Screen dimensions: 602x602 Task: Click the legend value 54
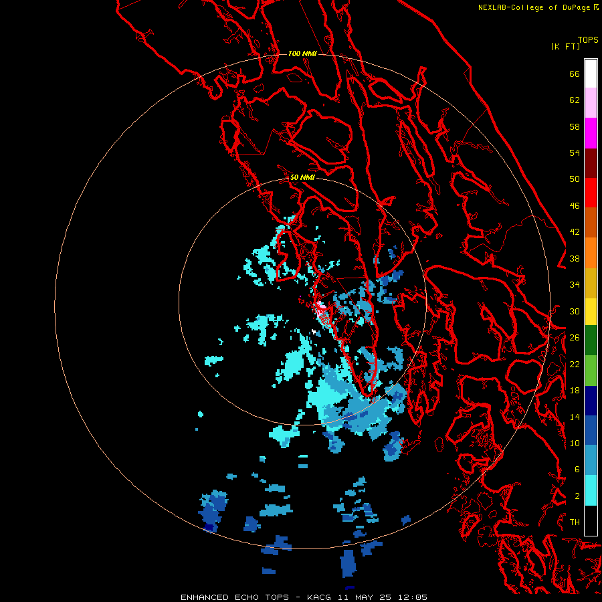[x=575, y=153]
